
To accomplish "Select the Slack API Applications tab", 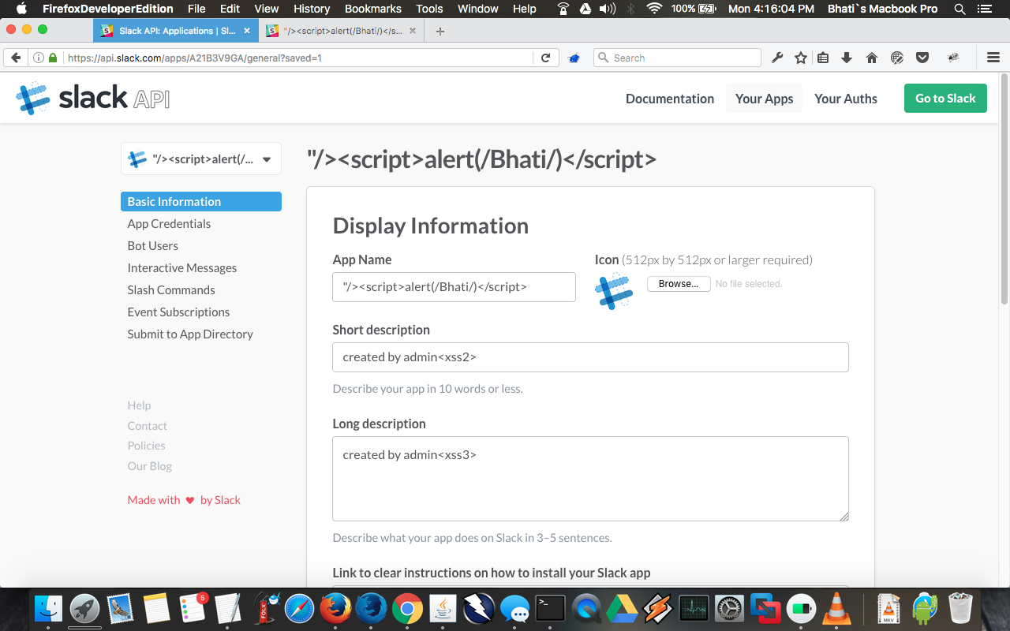I will [x=176, y=31].
